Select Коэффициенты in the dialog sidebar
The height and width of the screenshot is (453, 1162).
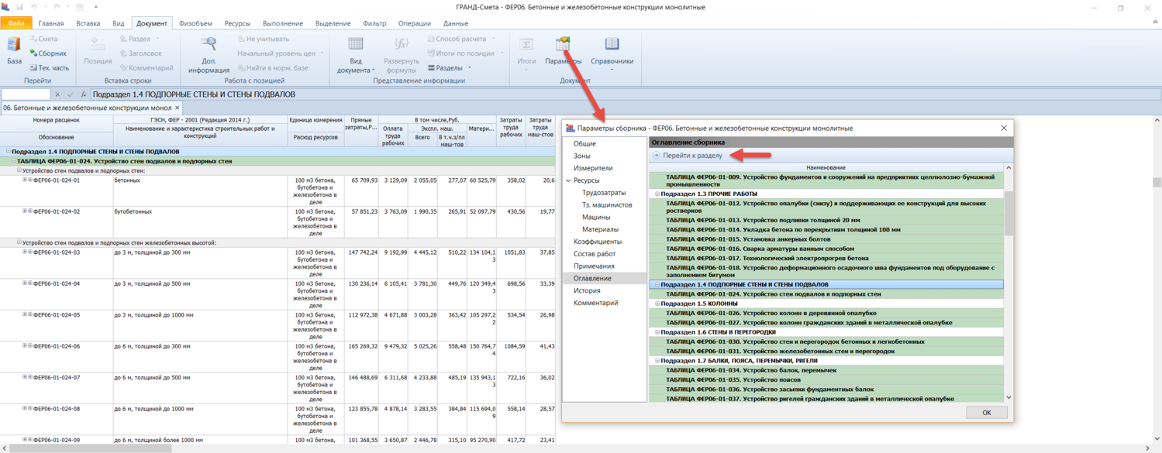click(597, 242)
